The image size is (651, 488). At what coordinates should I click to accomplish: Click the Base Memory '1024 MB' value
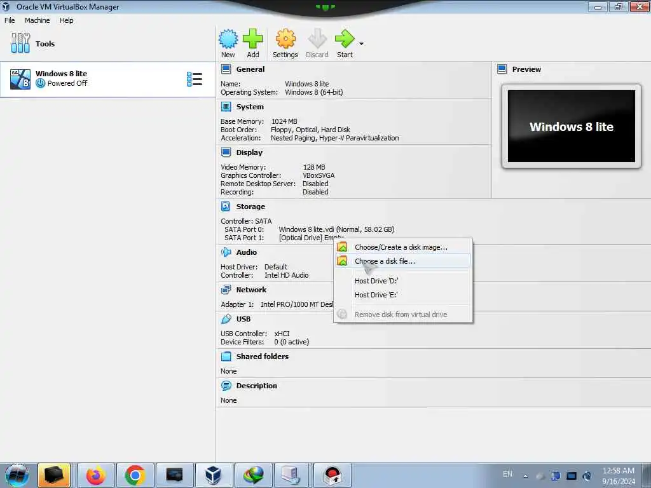(x=284, y=121)
